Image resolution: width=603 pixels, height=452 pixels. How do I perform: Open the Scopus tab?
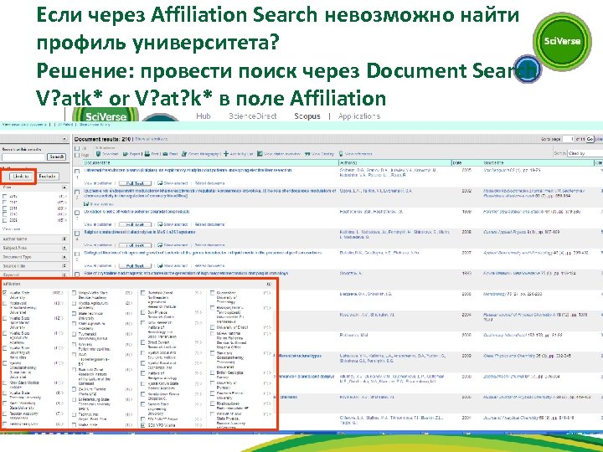click(x=307, y=116)
